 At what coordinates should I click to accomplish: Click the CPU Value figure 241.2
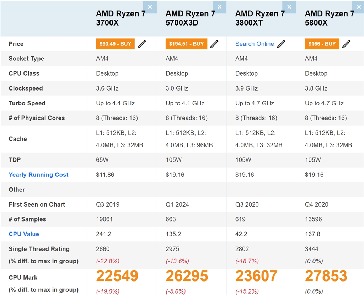tap(104, 234)
